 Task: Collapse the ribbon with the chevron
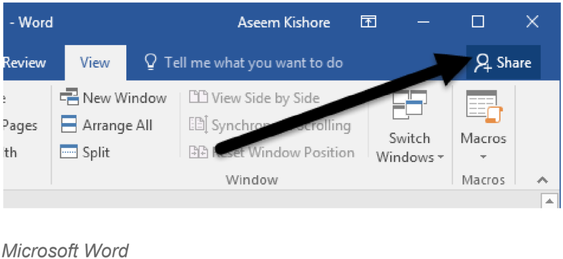542,180
